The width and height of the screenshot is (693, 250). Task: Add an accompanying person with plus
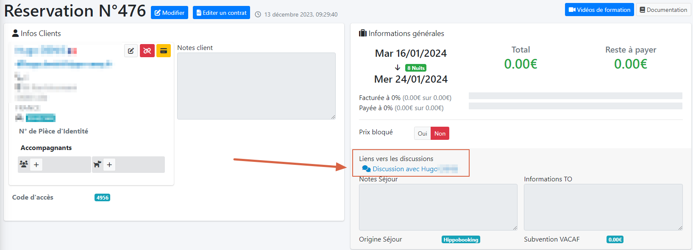click(36, 165)
